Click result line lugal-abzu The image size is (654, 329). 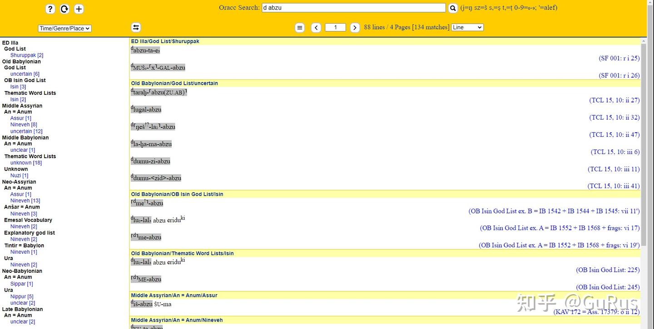146,109
